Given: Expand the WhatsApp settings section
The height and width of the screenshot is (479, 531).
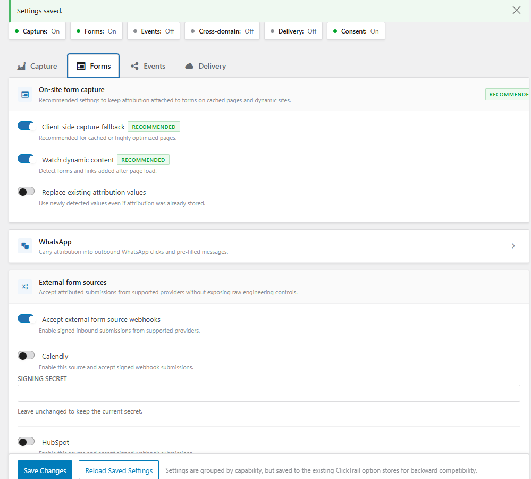Looking at the screenshot, I should (513, 246).
